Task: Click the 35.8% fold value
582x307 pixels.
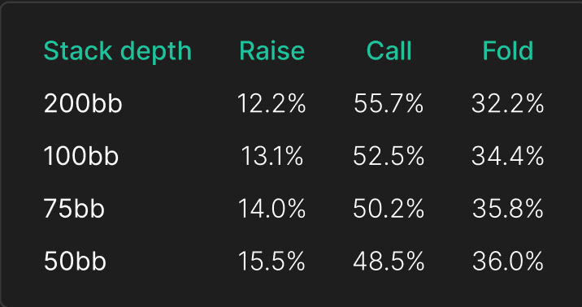Action: point(508,209)
